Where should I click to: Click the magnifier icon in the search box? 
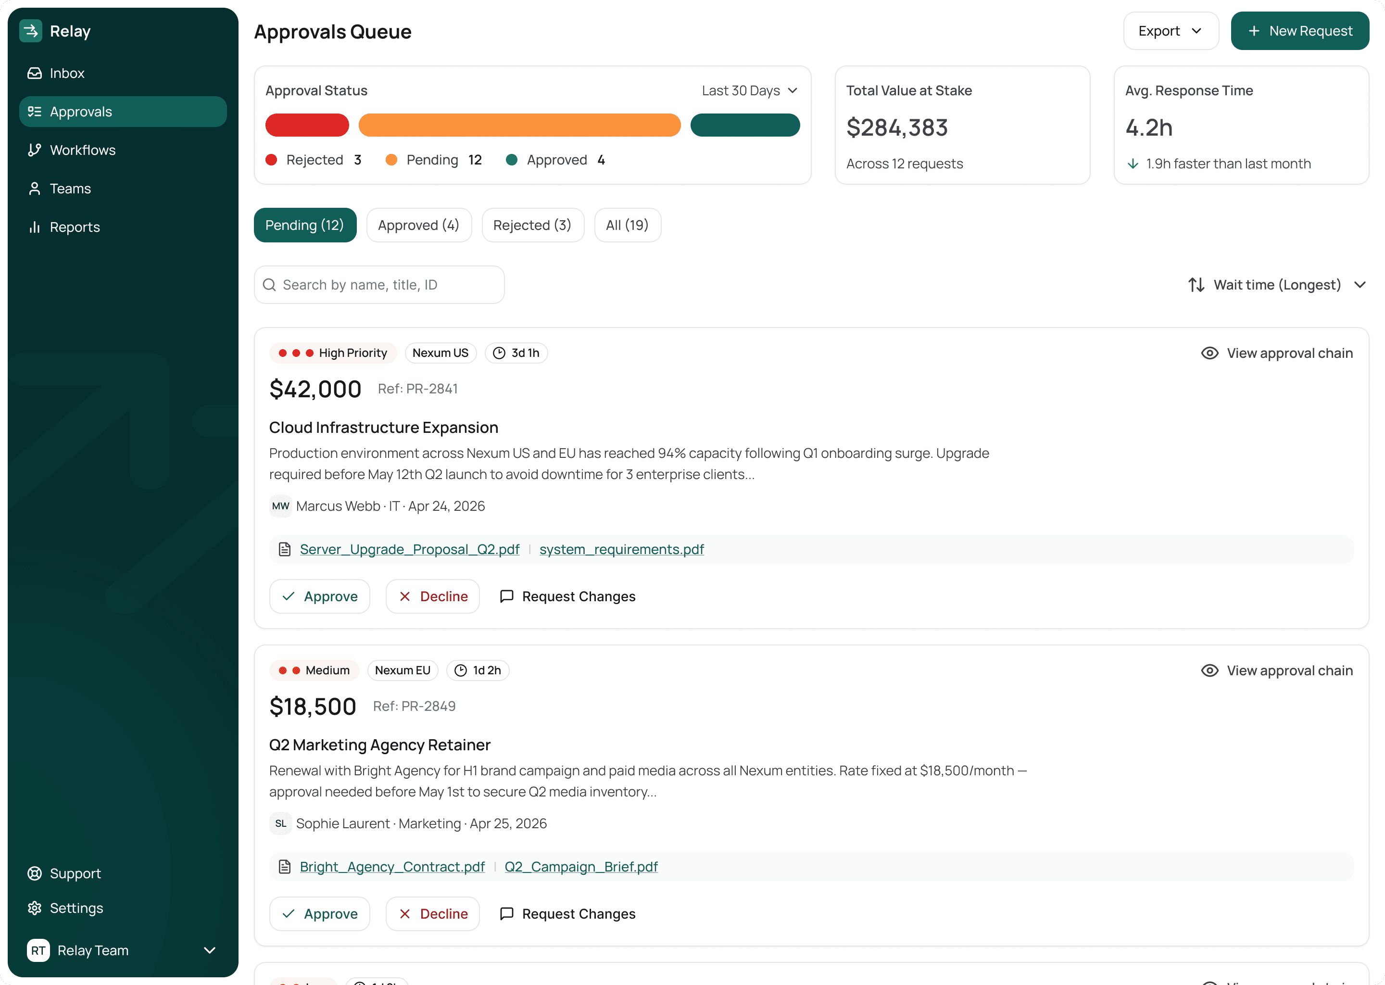tap(269, 284)
